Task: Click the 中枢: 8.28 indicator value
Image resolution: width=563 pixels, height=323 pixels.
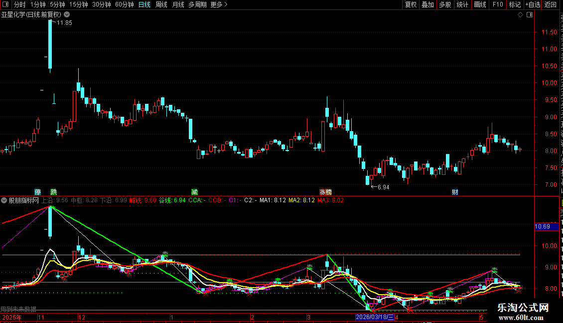Action: tap(84, 201)
